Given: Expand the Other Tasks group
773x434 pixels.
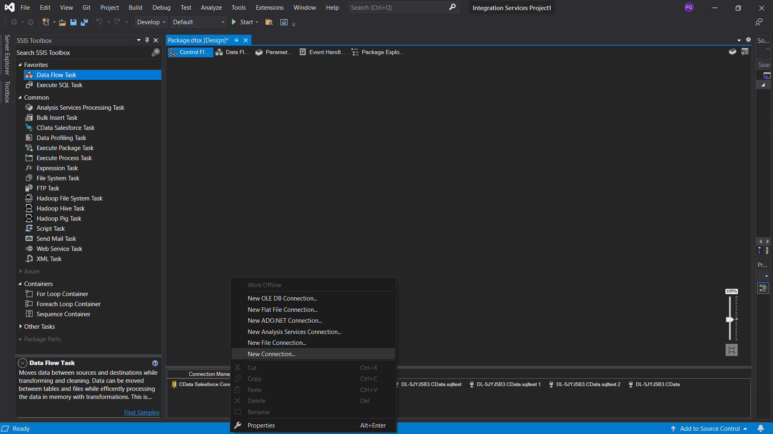Looking at the screenshot, I should pyautogui.click(x=21, y=327).
